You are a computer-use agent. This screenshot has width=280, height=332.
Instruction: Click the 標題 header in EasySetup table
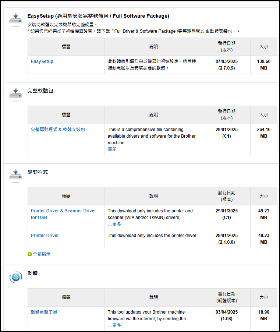coord(66,47)
